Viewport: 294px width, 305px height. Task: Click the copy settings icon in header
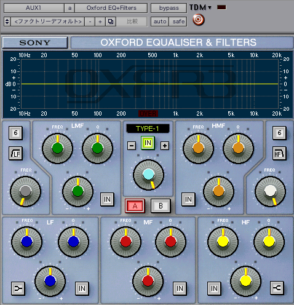111,22
